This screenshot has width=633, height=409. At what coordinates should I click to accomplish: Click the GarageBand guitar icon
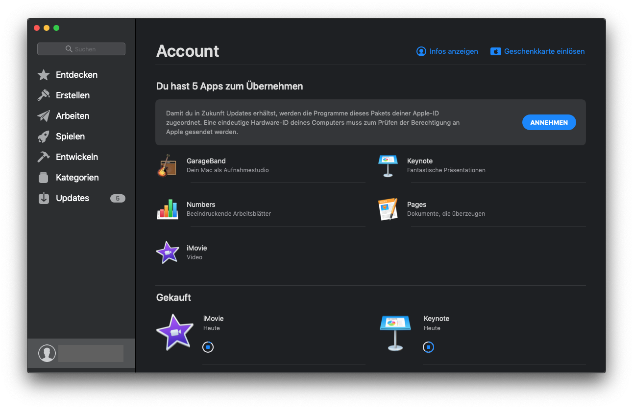coord(167,166)
